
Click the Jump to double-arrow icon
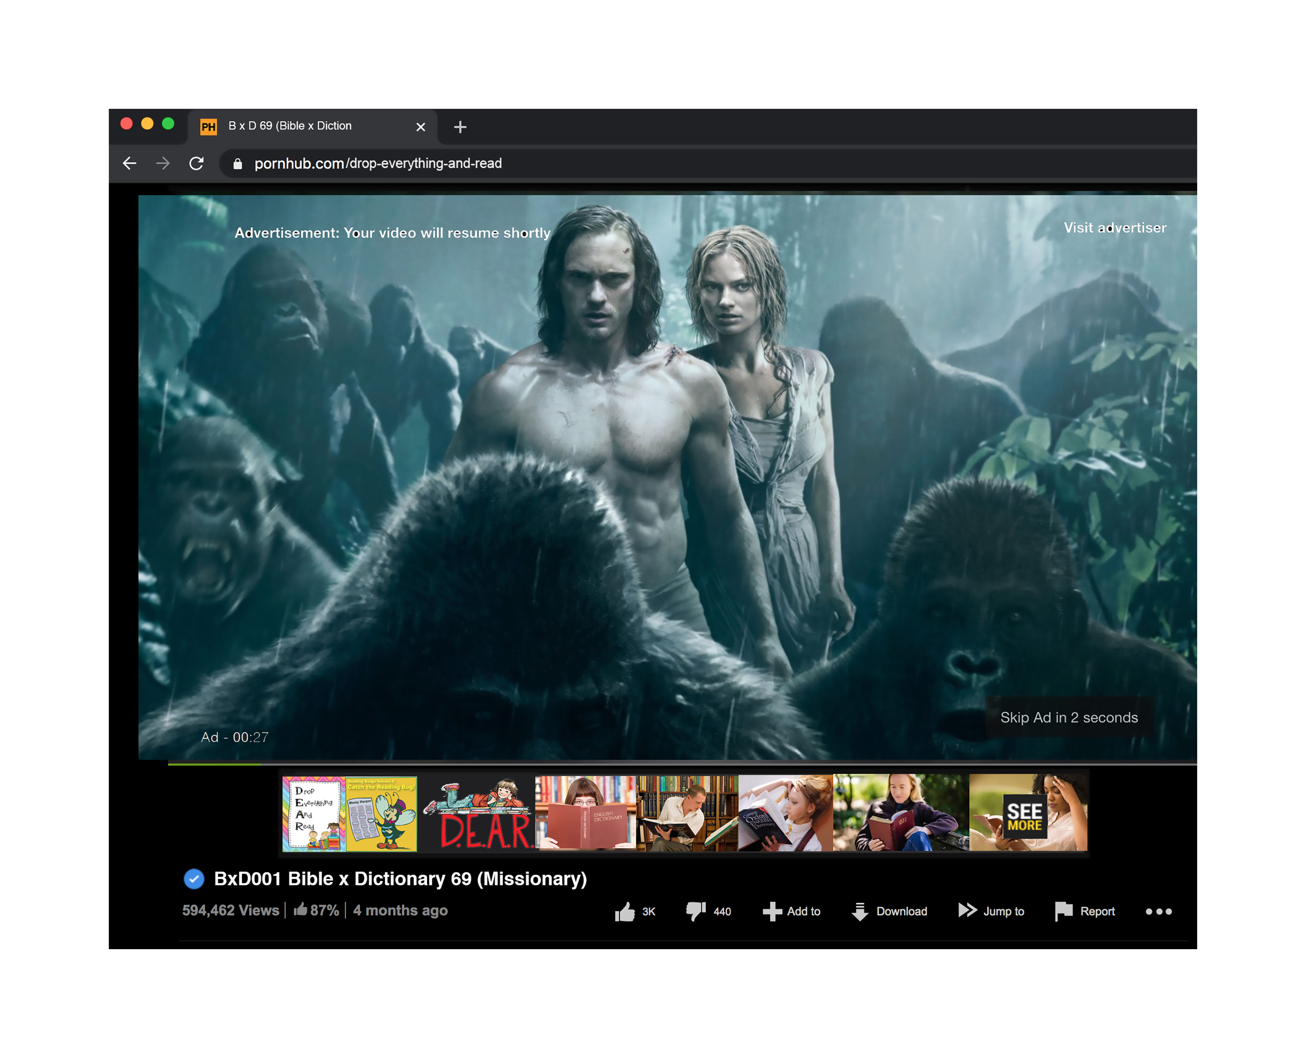(x=967, y=911)
